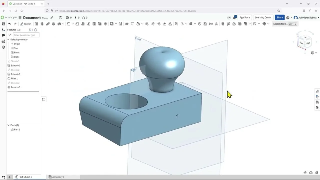Open the Variable tool (x)
Image resolution: width=320 pixels, height=180 pixels.
211,24
